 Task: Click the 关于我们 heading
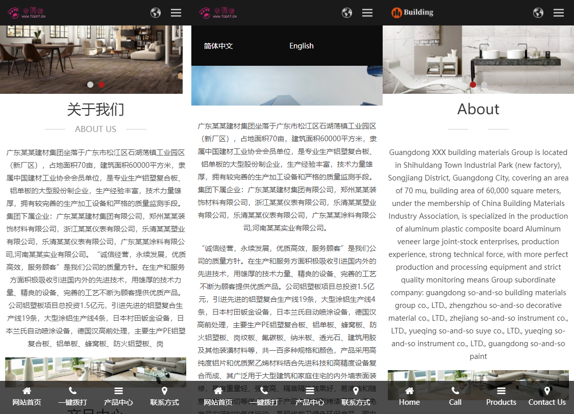[x=95, y=109]
